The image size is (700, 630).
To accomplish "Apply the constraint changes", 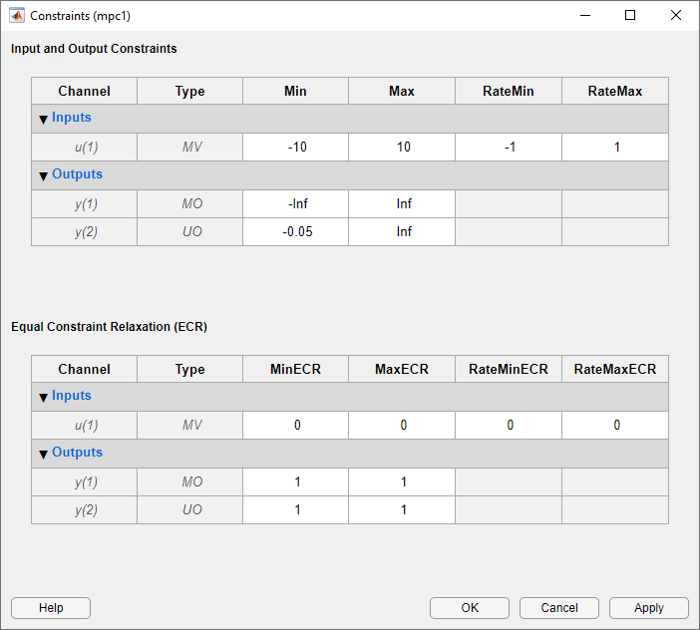I will click(x=649, y=608).
